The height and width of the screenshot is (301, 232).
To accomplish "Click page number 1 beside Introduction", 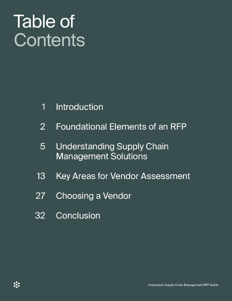I will 43,107.
